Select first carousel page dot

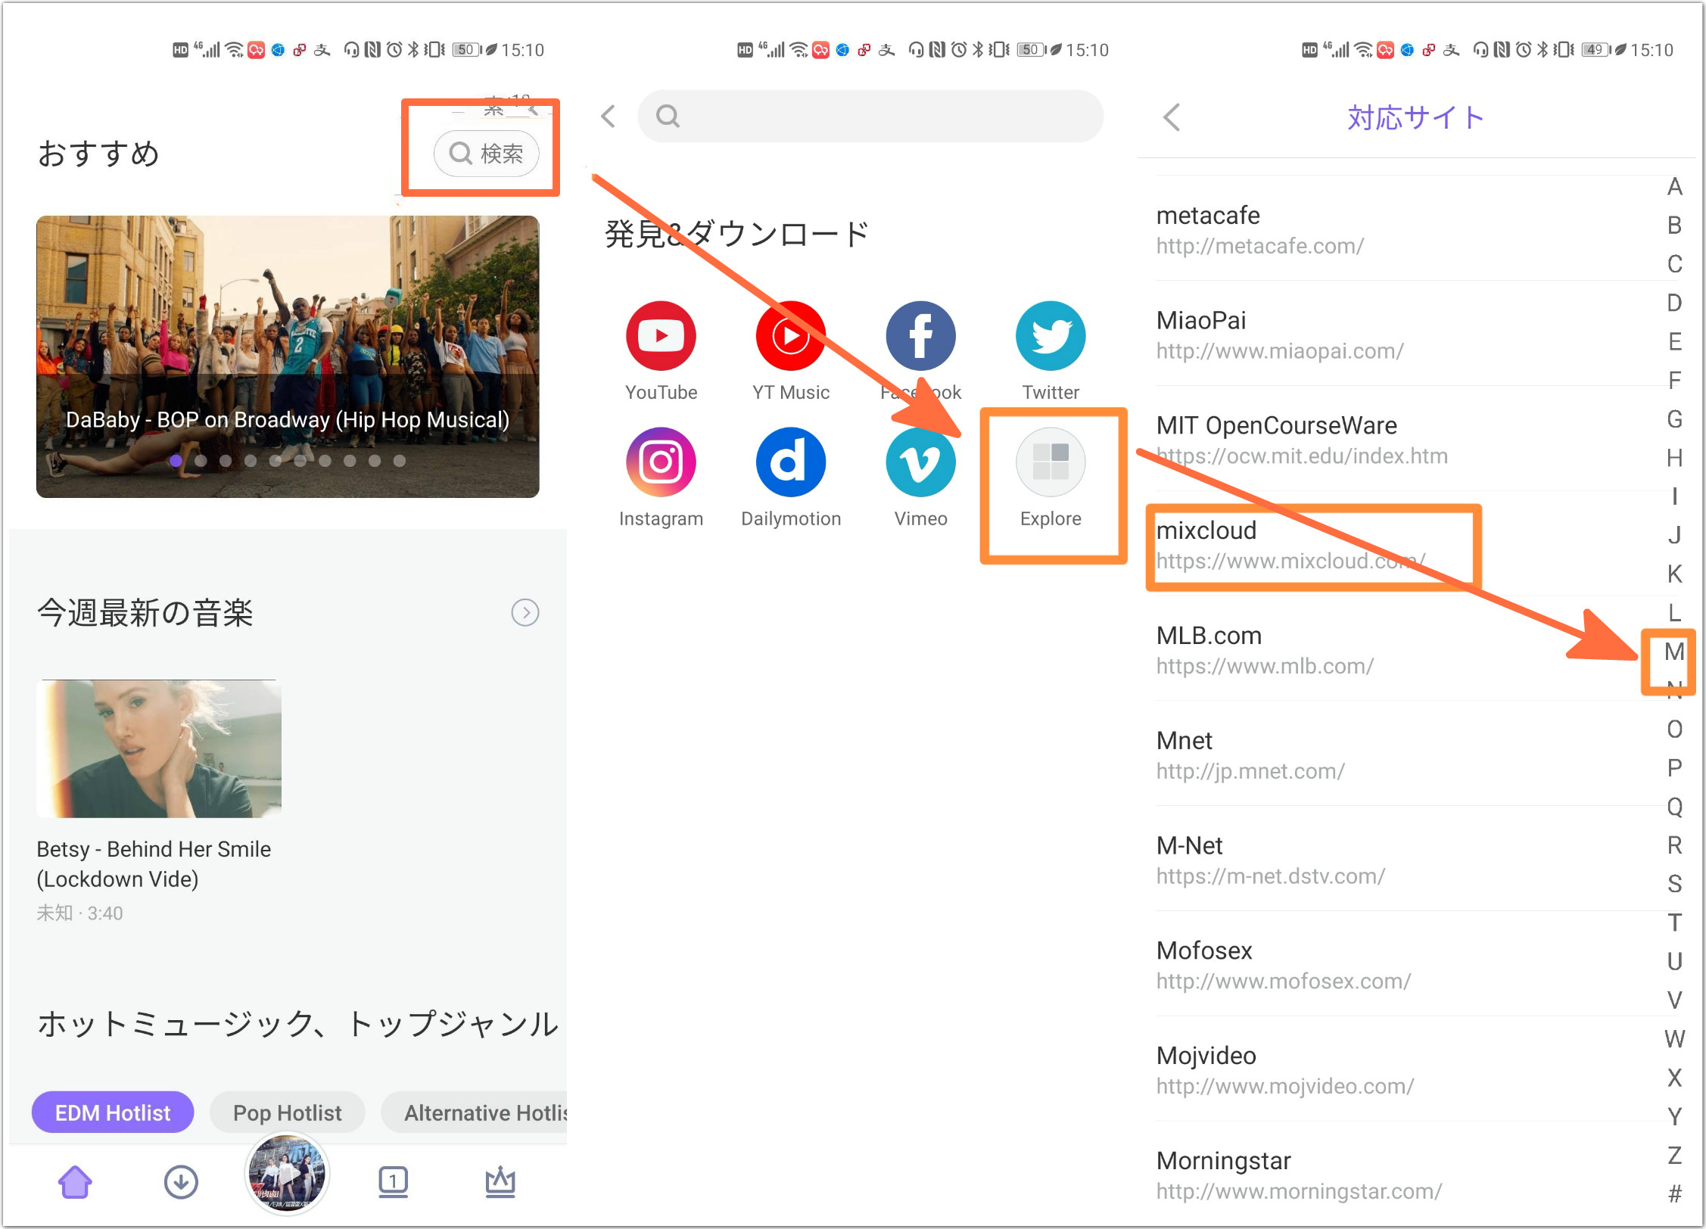(x=176, y=460)
